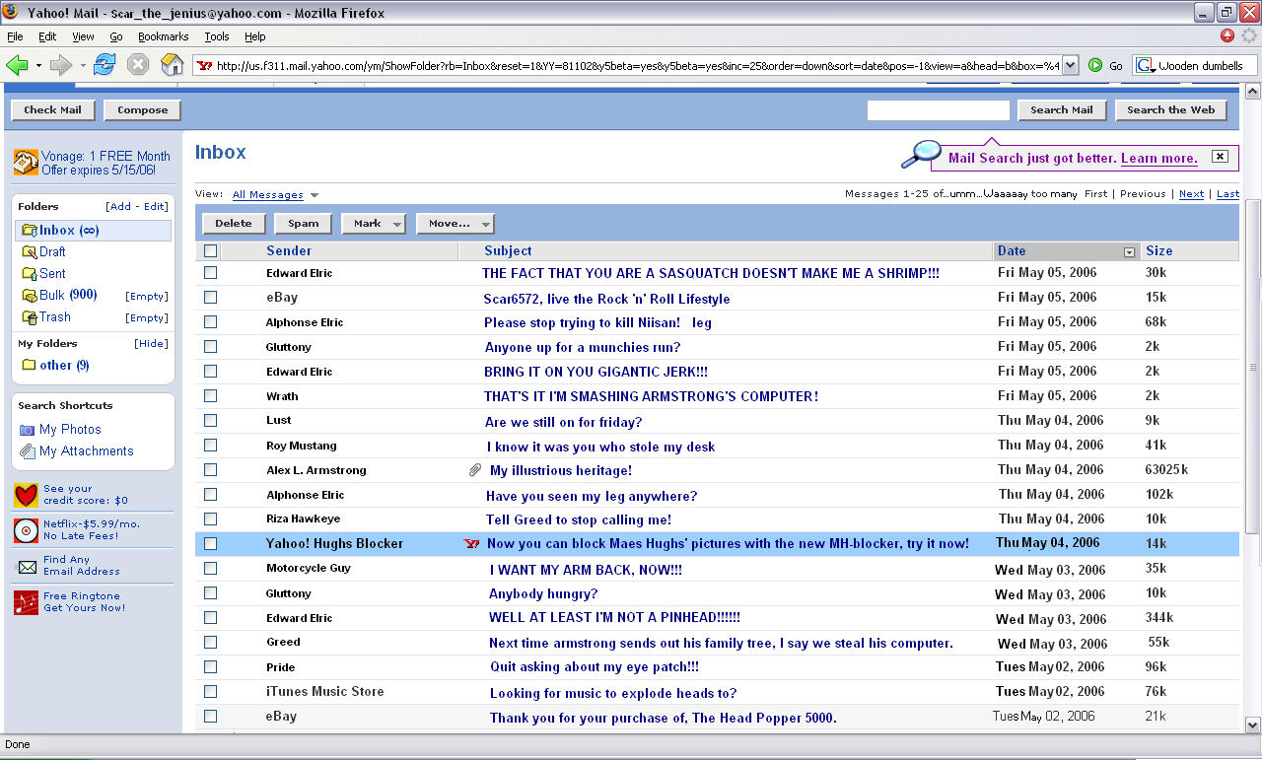Toggle Date column sort arrow
The height and width of the screenshot is (760, 1262).
[1130, 252]
